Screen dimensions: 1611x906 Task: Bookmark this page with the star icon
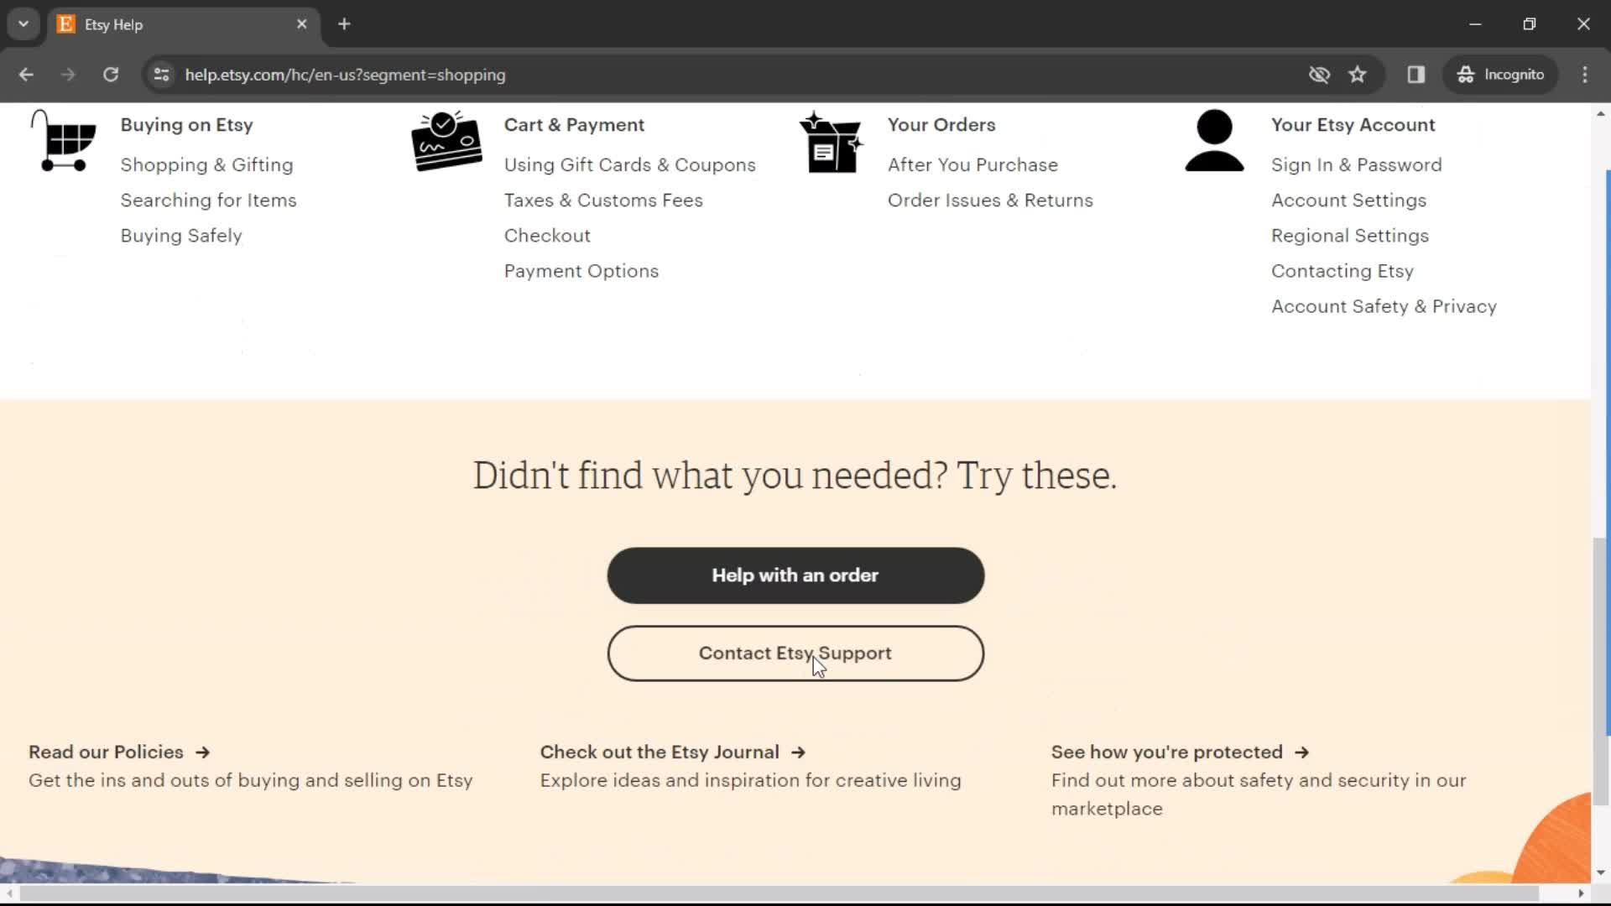(x=1358, y=75)
